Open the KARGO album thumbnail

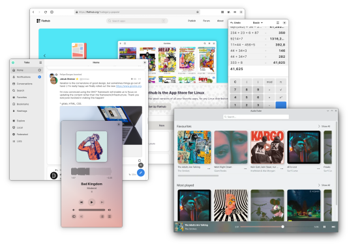[x=267, y=148]
